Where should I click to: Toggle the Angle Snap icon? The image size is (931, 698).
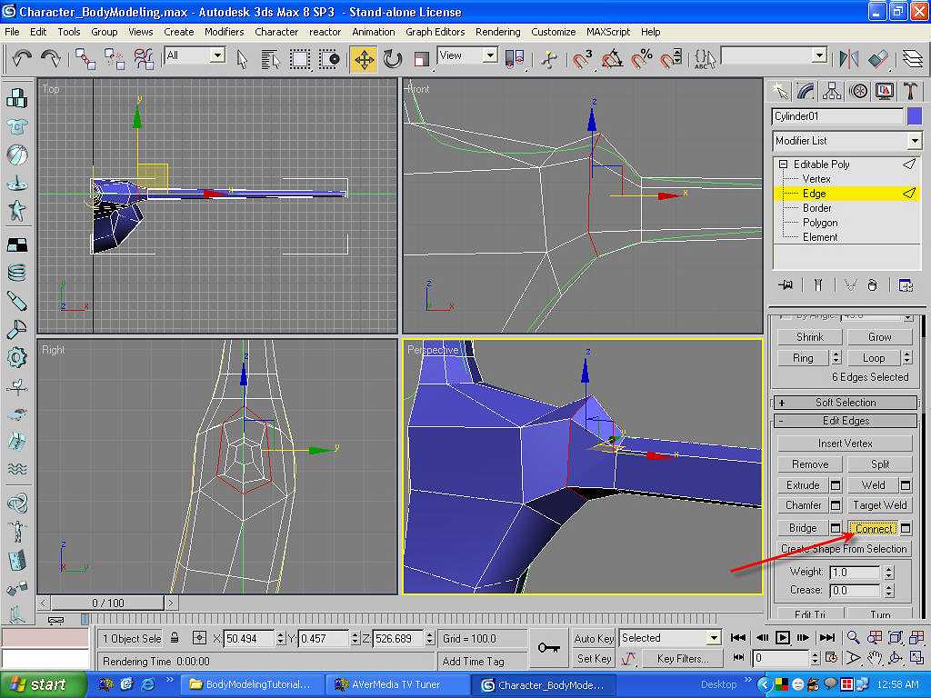tap(612, 58)
